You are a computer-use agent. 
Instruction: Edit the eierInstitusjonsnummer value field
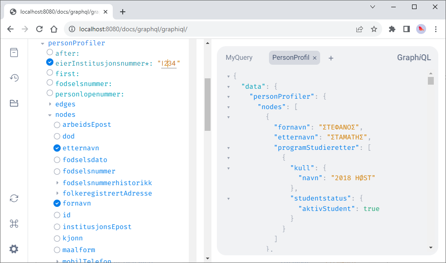pyautogui.click(x=169, y=64)
